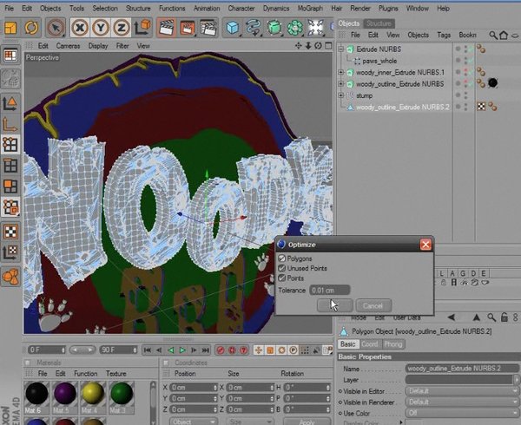This screenshot has width=521, height=425.
Task: Select the Live Selection arrow tool
Action: [55, 28]
